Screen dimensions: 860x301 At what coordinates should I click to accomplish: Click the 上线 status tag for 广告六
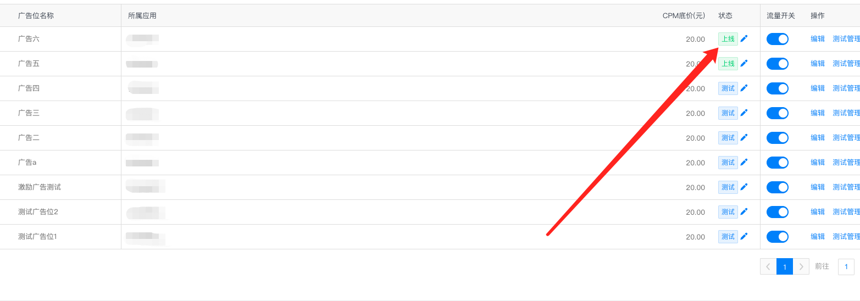(728, 39)
